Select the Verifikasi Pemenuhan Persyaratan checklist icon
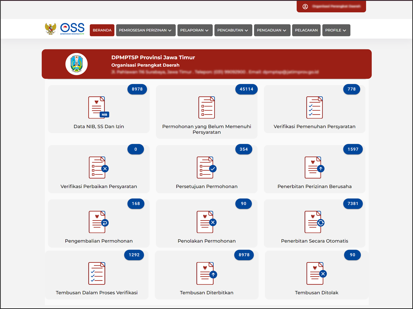The width and height of the screenshot is (413, 309). click(x=314, y=107)
